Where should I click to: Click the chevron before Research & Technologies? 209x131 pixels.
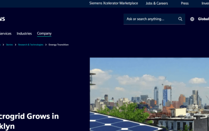[x=16, y=45]
